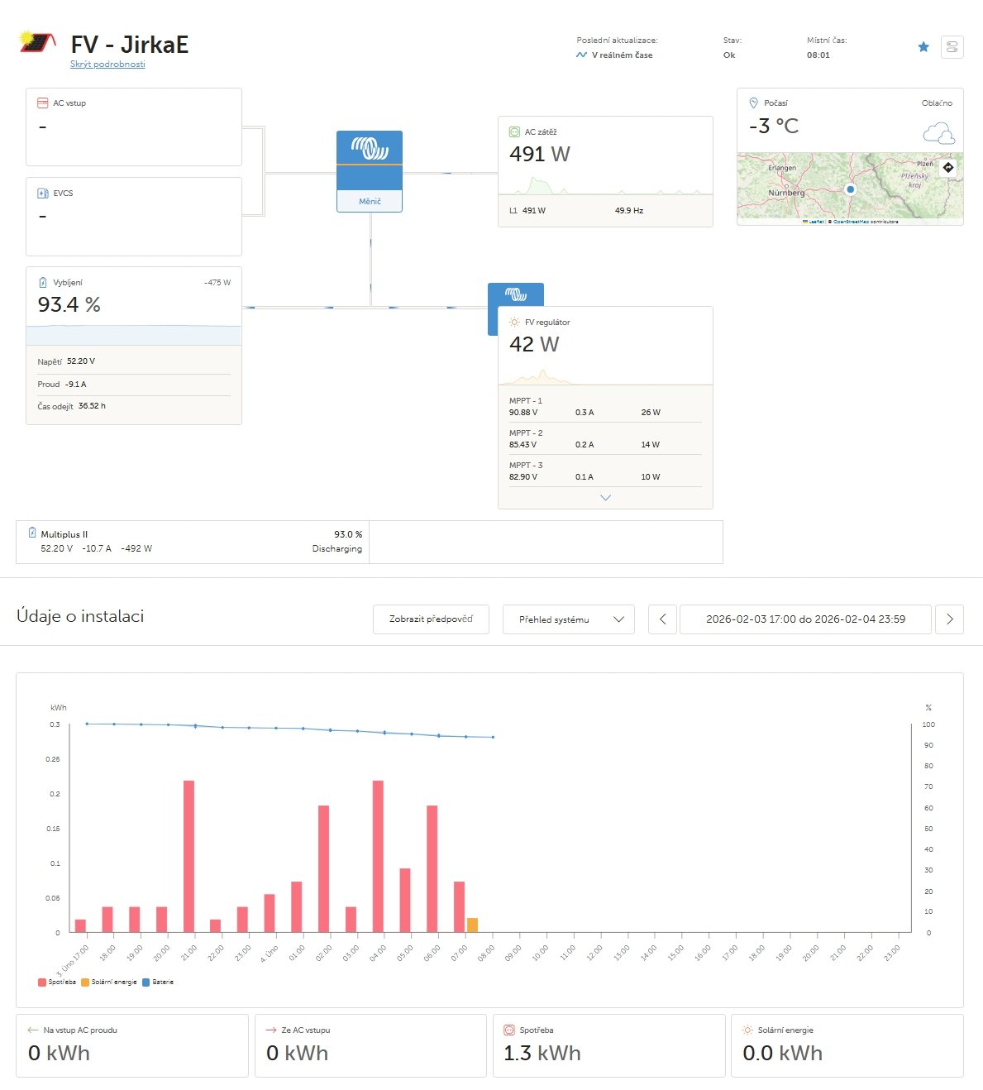This screenshot has width=983, height=1090.
Task: Click the FV regulátor sun icon
Action: [x=514, y=323]
